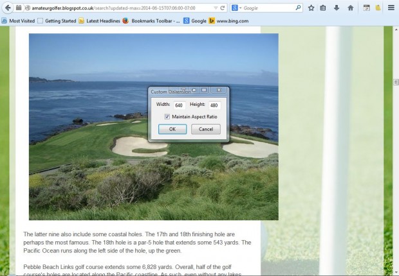Open the URL history dropdown arrow
399x276 pixels.
(216, 8)
